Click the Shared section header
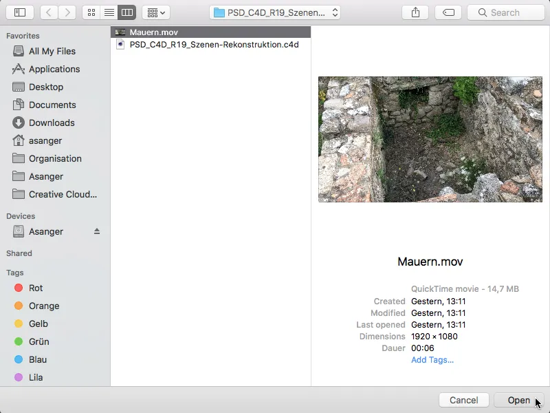The image size is (550, 413). [19, 253]
